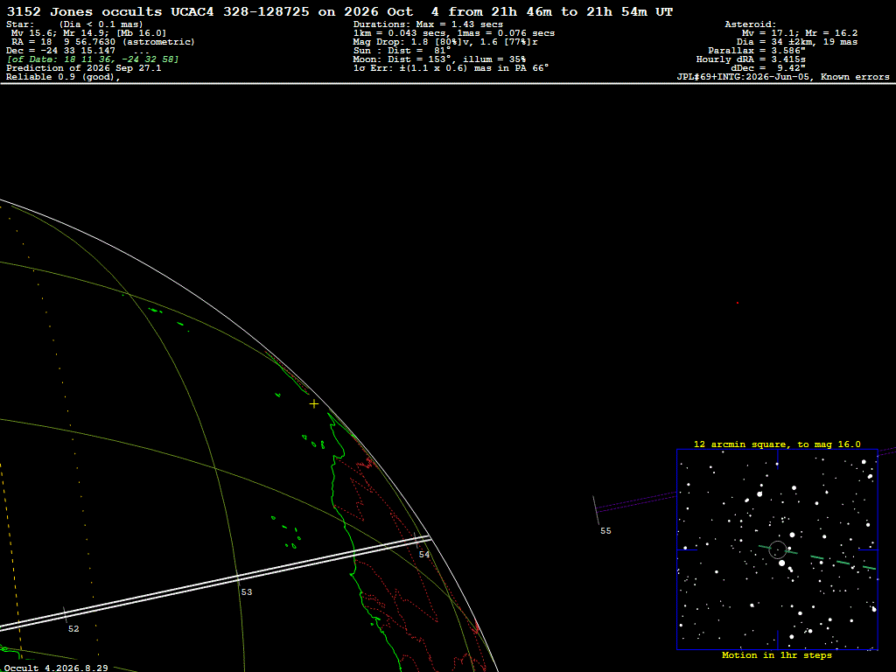Click the purple dashed error limit line
Image resolution: width=896 pixels, height=672 pixels.
point(635,501)
